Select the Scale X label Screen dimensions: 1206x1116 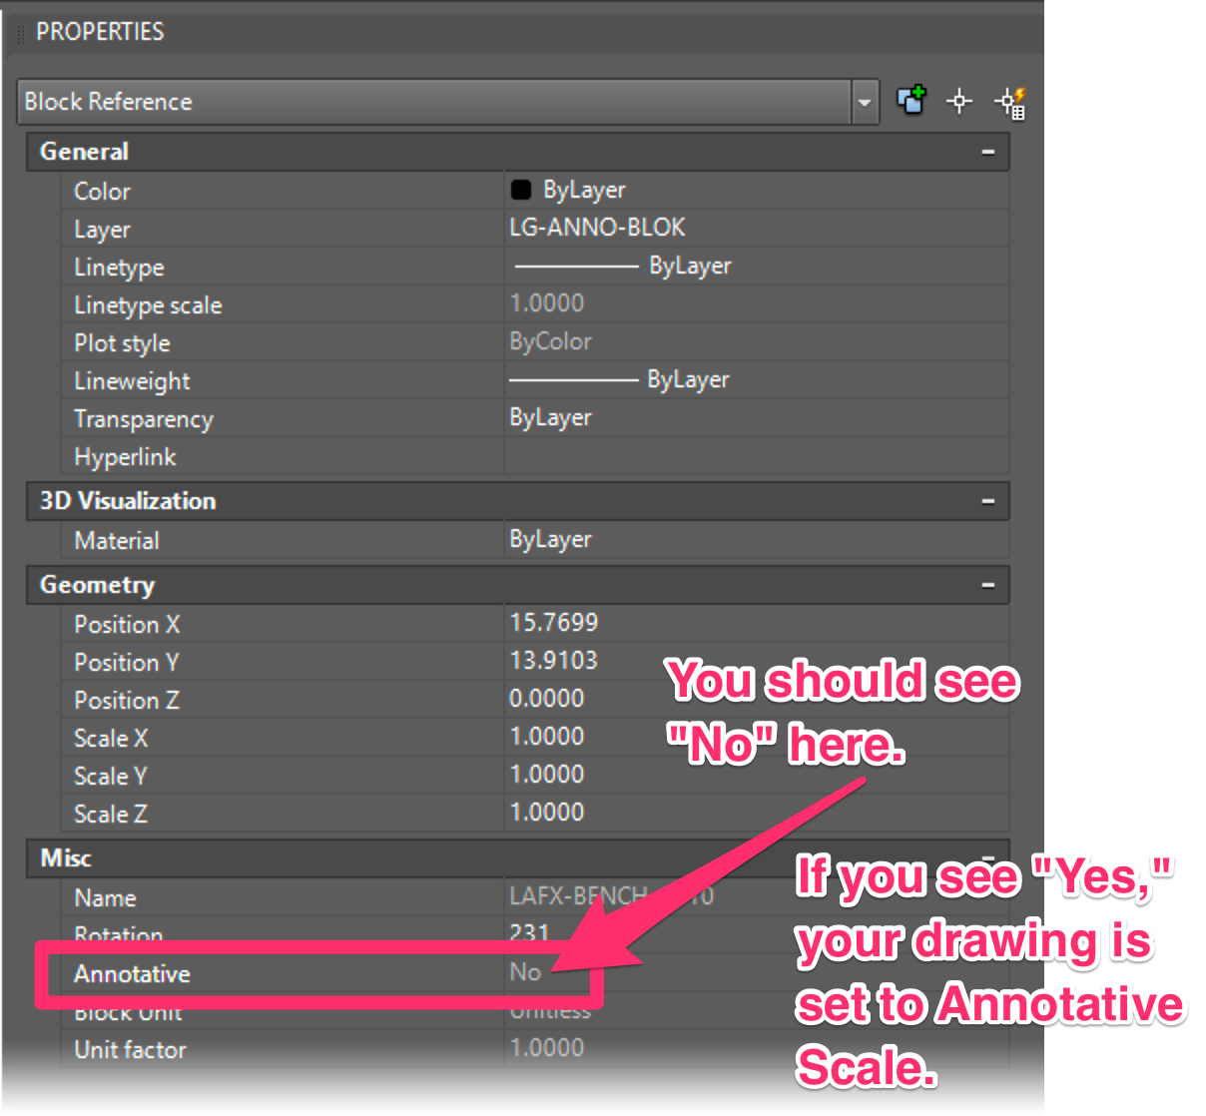(111, 739)
